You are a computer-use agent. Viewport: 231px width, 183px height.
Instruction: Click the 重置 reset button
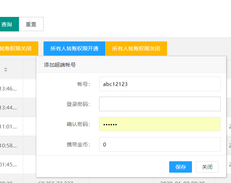click(x=31, y=24)
